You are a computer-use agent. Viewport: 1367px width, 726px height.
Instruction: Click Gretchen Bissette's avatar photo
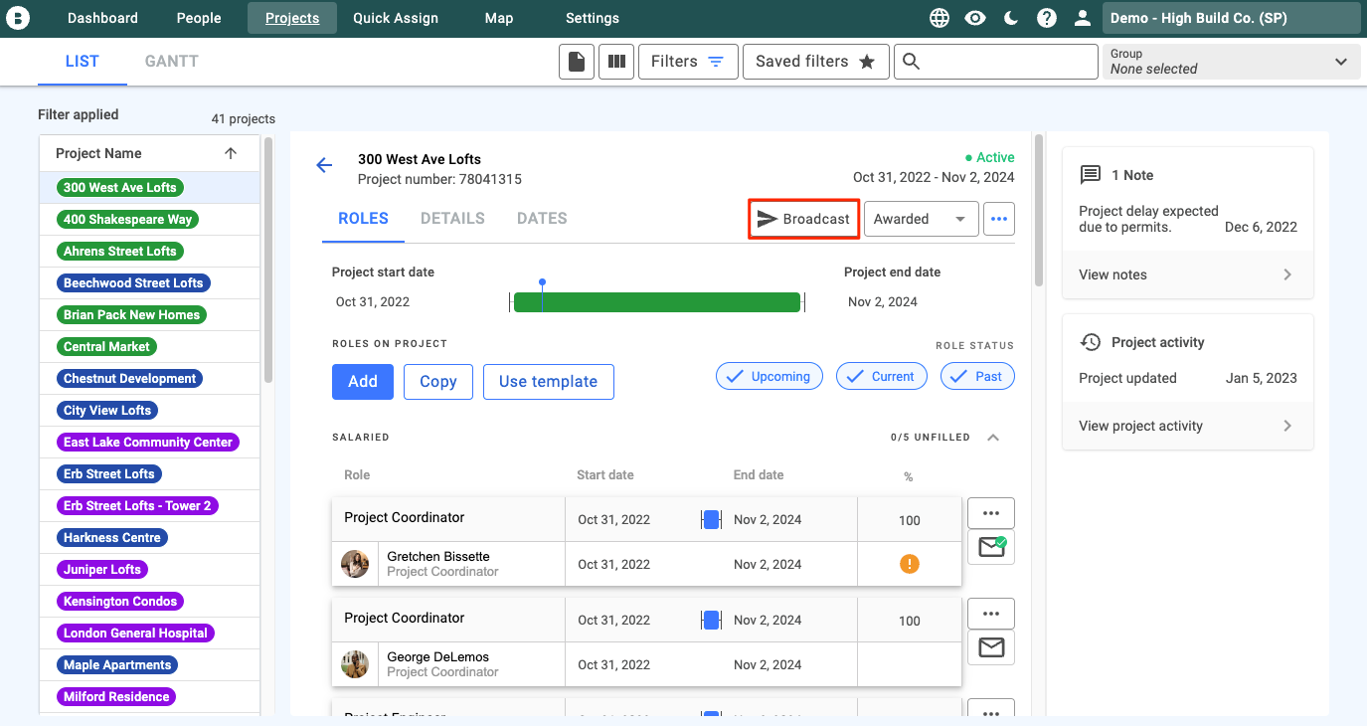[x=355, y=564]
